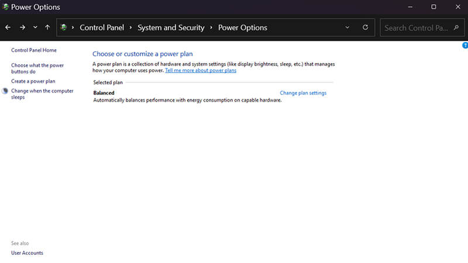Click the Power Options icon in address bar
Image resolution: width=468 pixels, height=263 pixels.
click(63, 27)
